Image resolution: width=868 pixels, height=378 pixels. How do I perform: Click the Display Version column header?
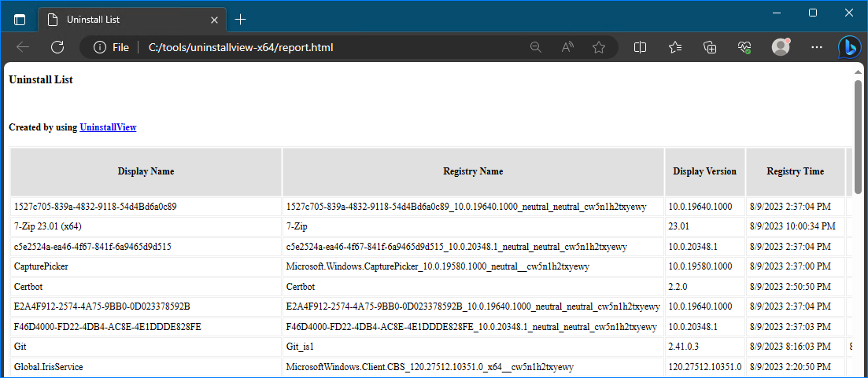pyautogui.click(x=704, y=171)
